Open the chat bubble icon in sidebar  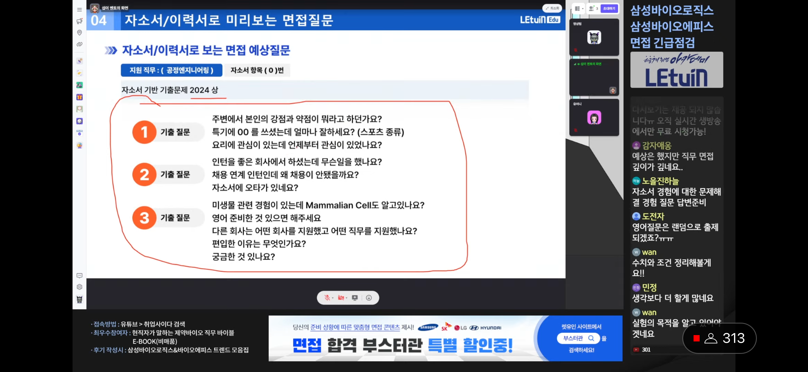pyautogui.click(x=79, y=276)
